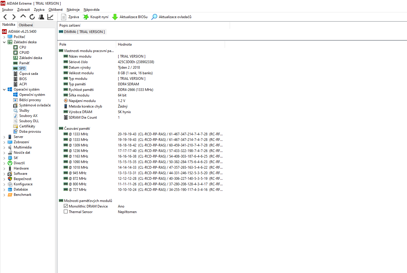Click the DirectX Xbox icon
This screenshot has height=273, width=407.
click(x=10, y=163)
